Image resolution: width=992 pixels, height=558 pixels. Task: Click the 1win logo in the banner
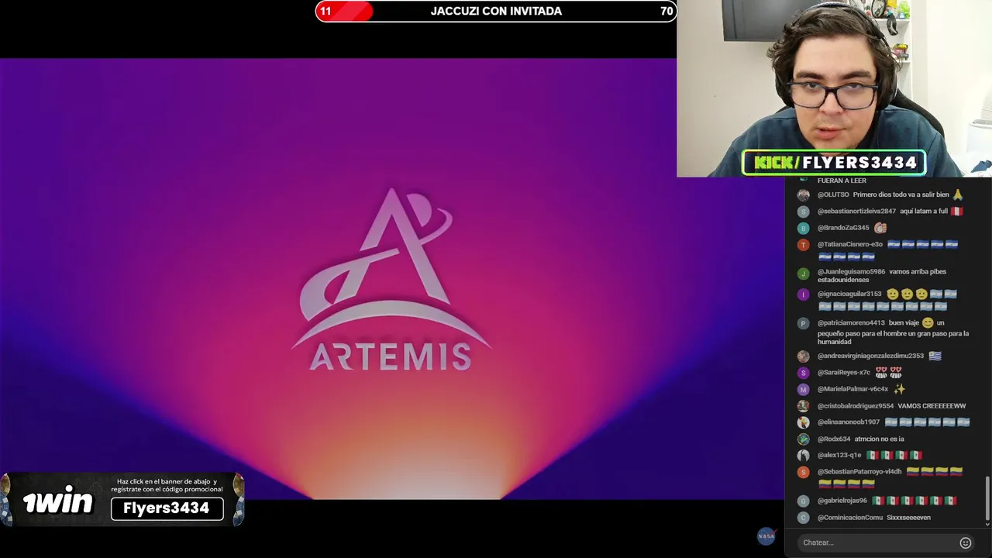[57, 503]
